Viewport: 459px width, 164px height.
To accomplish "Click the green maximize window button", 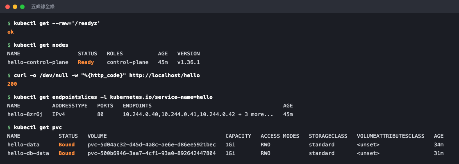I will click(22, 7).
